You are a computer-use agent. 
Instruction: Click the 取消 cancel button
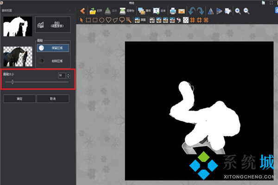pos(53,99)
